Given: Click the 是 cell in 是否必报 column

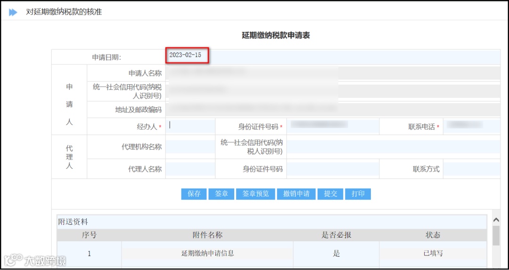Looking at the screenshot, I should click(x=336, y=254).
